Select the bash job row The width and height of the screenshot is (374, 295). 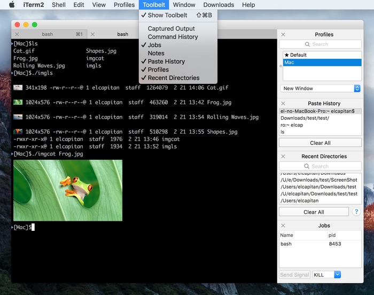[321, 244]
